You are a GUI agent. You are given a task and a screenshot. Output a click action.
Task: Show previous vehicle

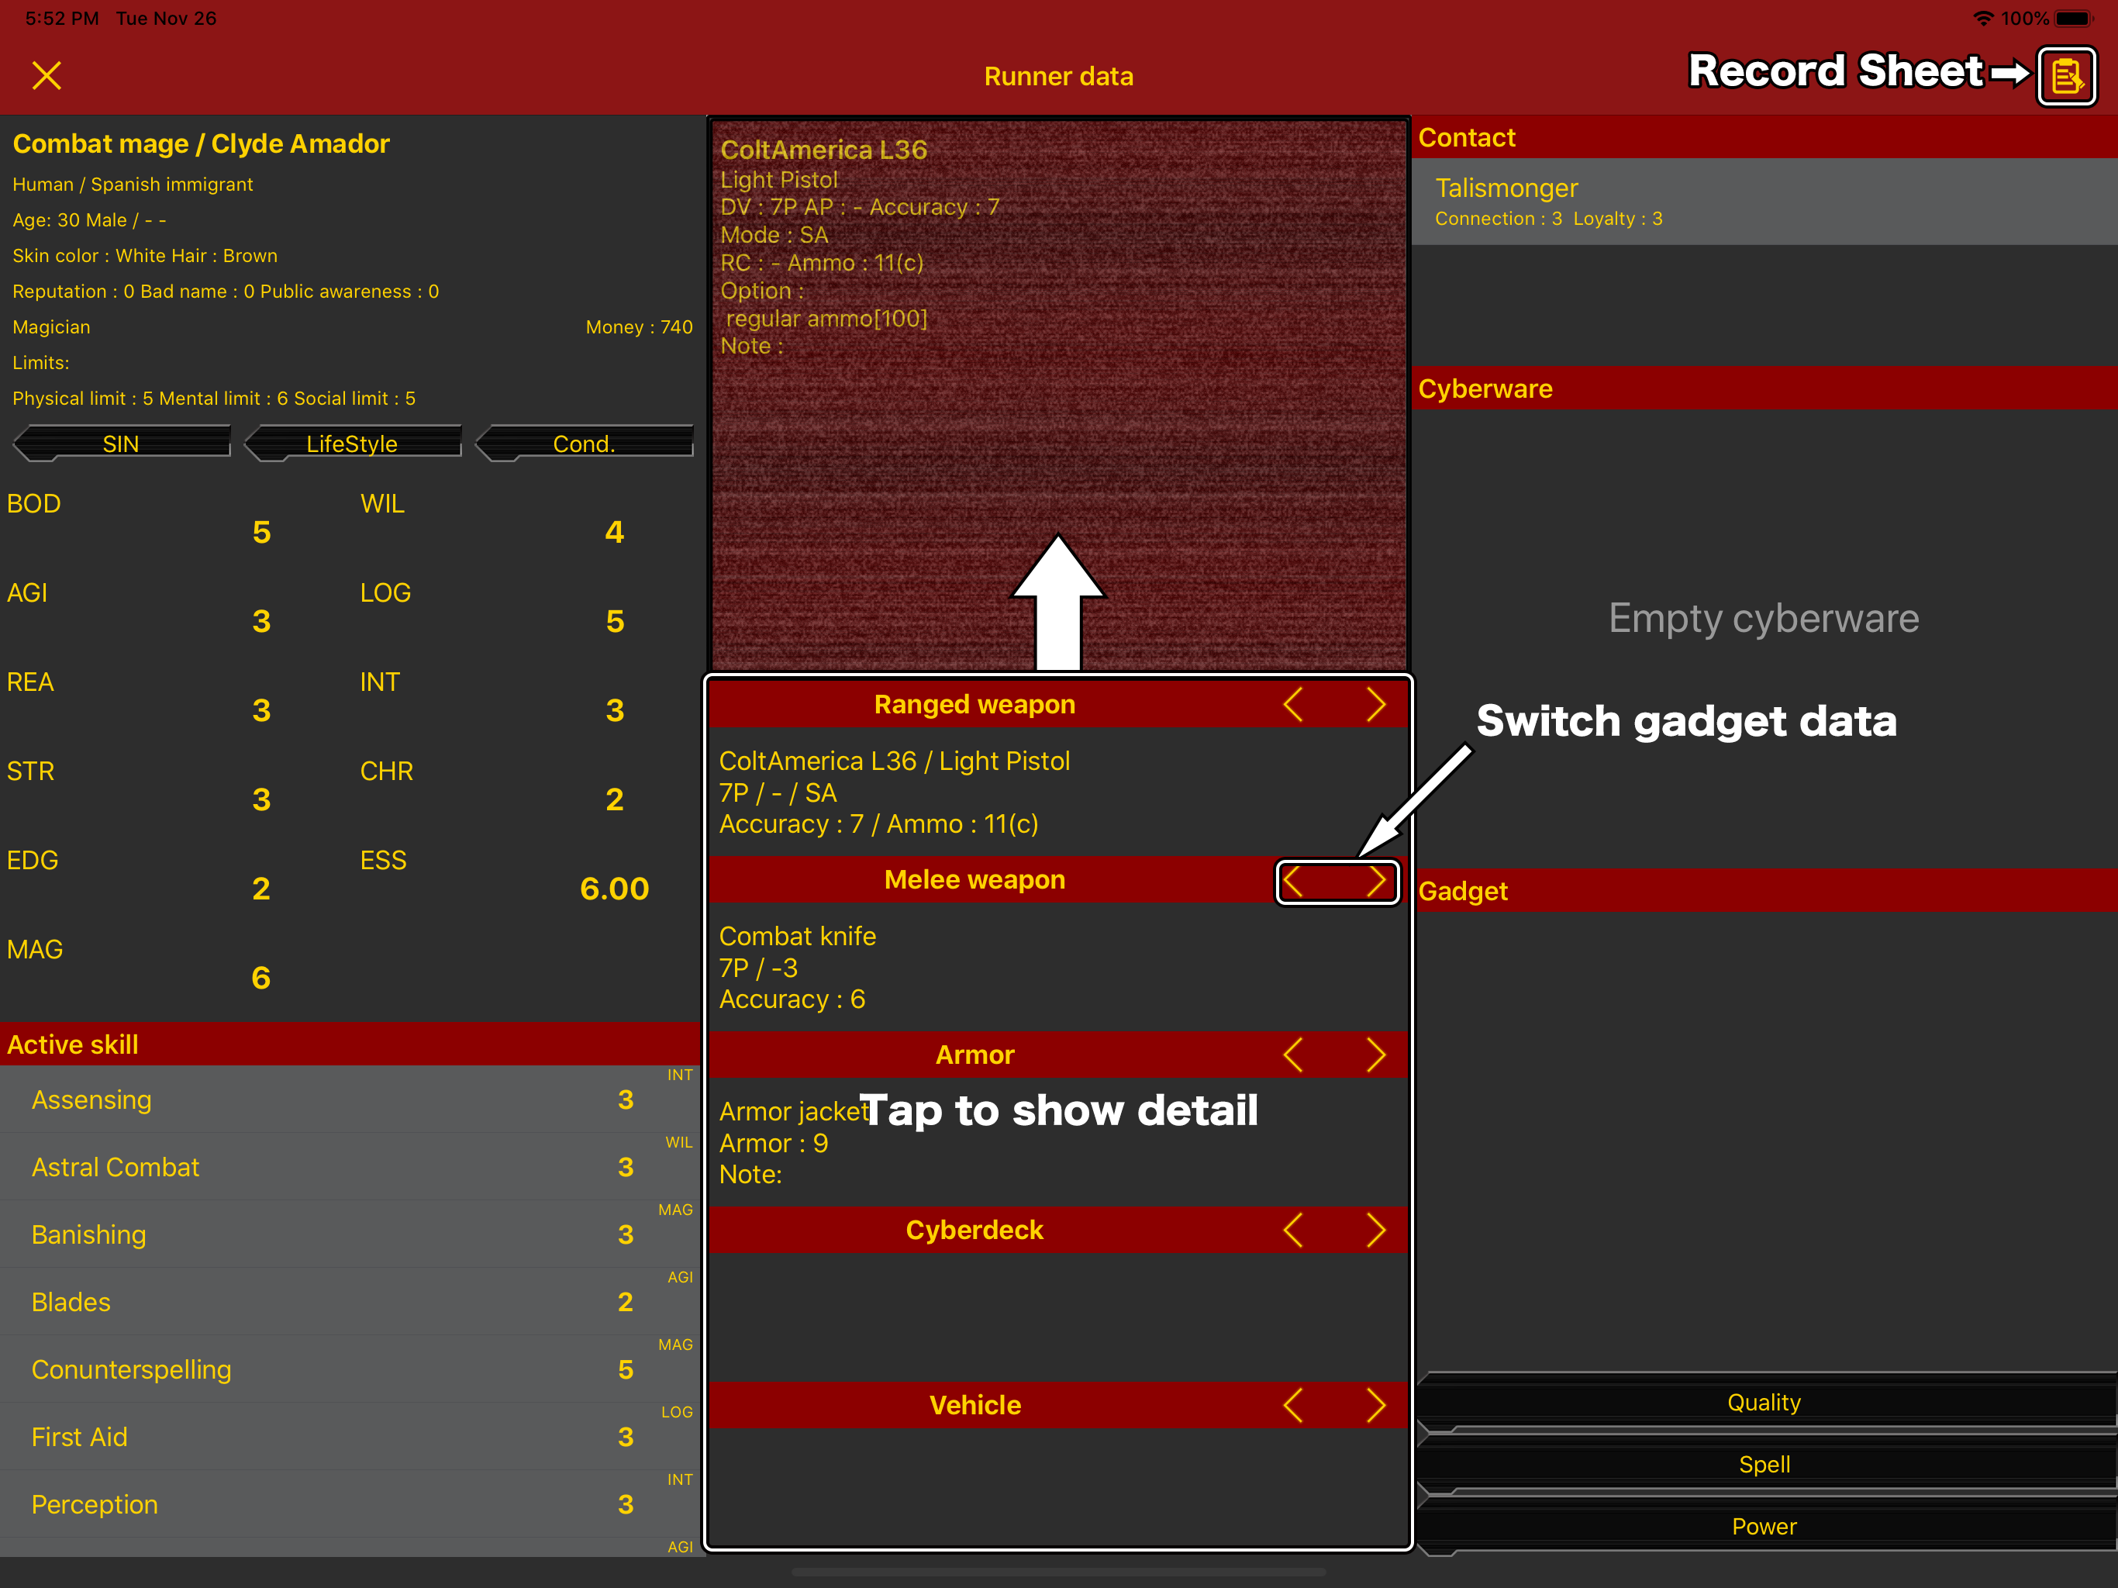[x=1294, y=1406]
